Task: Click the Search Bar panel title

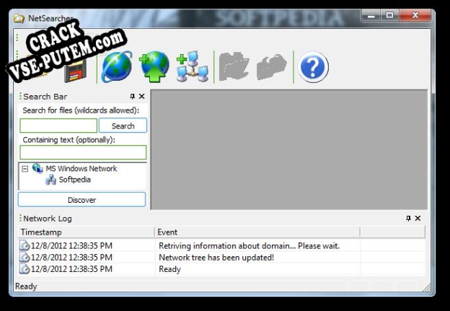Action: point(45,97)
